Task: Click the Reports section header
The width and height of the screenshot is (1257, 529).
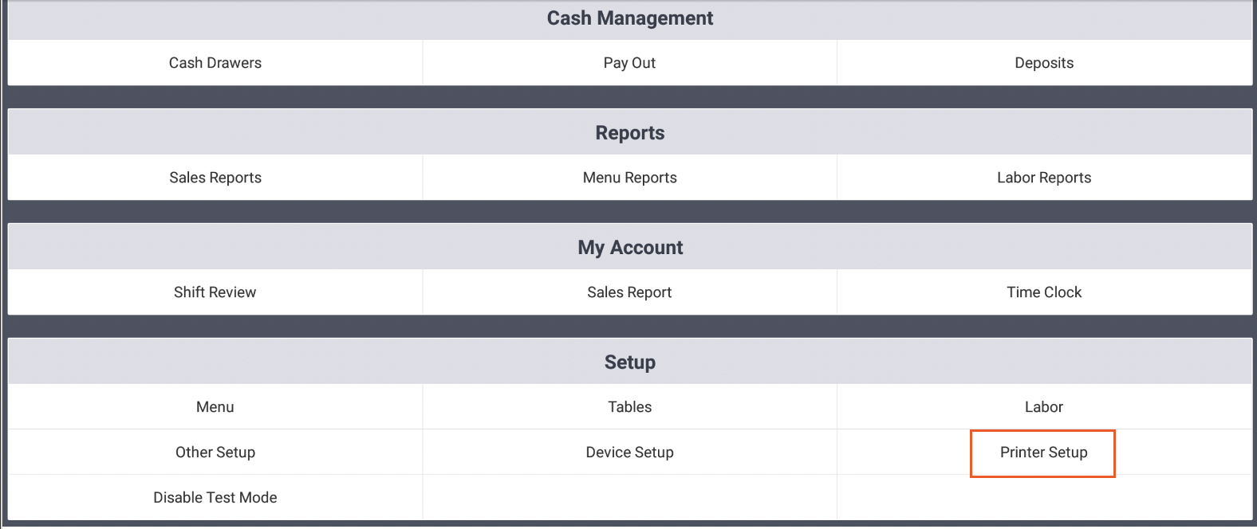Action: pos(629,133)
